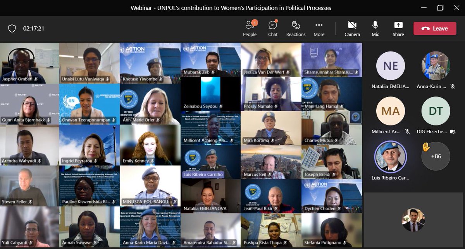The image size is (465, 249).
Task: Select Nataliia EMELIANOVA's grid video tile
Action: click(x=211, y=196)
